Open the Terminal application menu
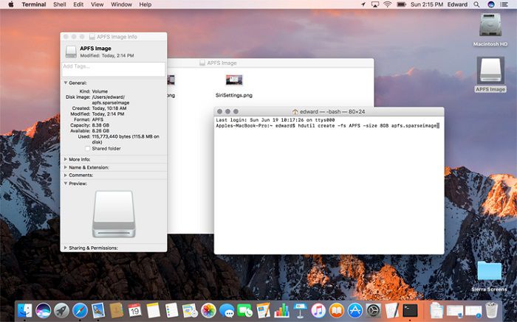Viewport: 517px width, 322px height. point(34,4)
